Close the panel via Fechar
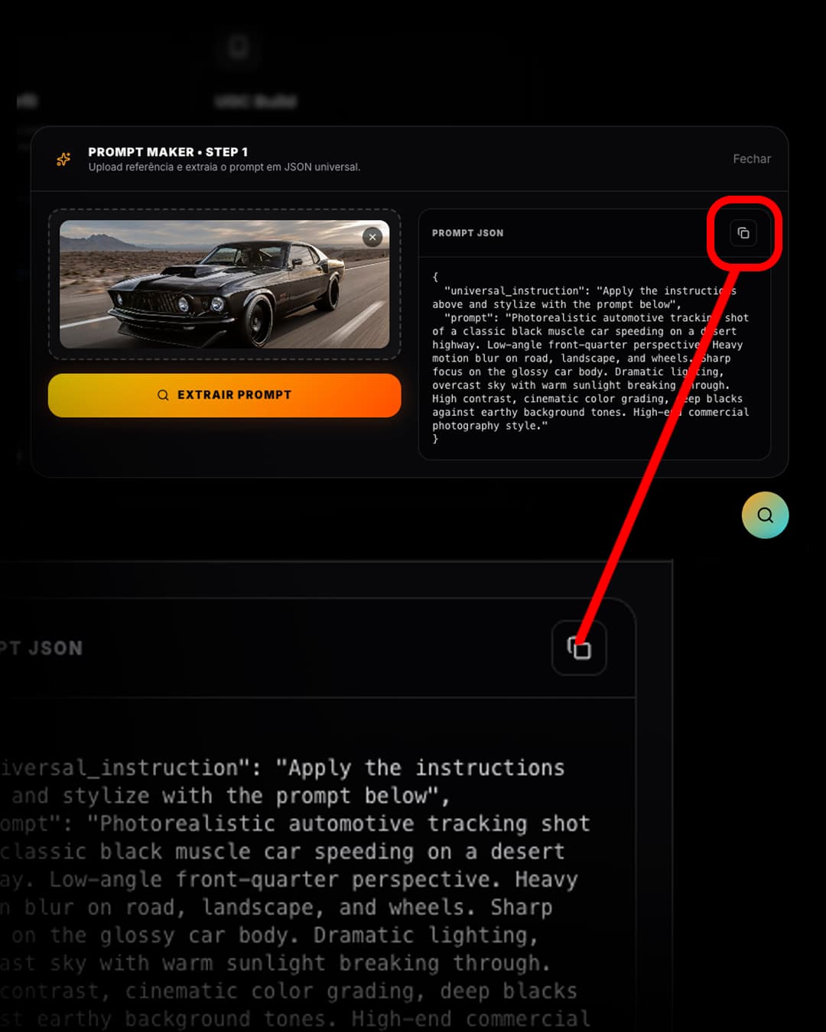 pos(752,159)
